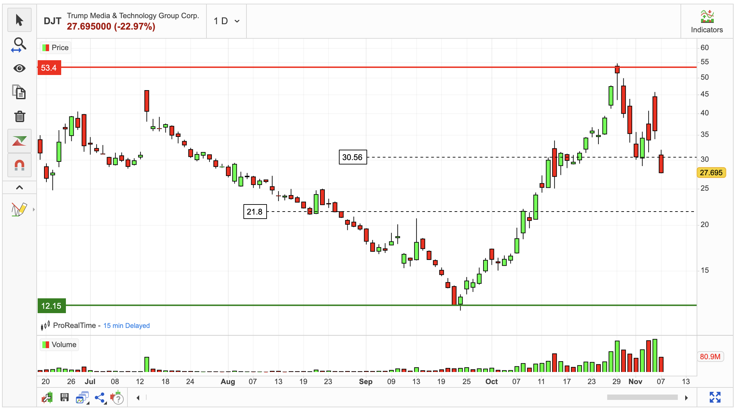Viewport: 739px width, 411px height.
Task: Open the 1 D timeframe dropdown
Action: [x=227, y=21]
